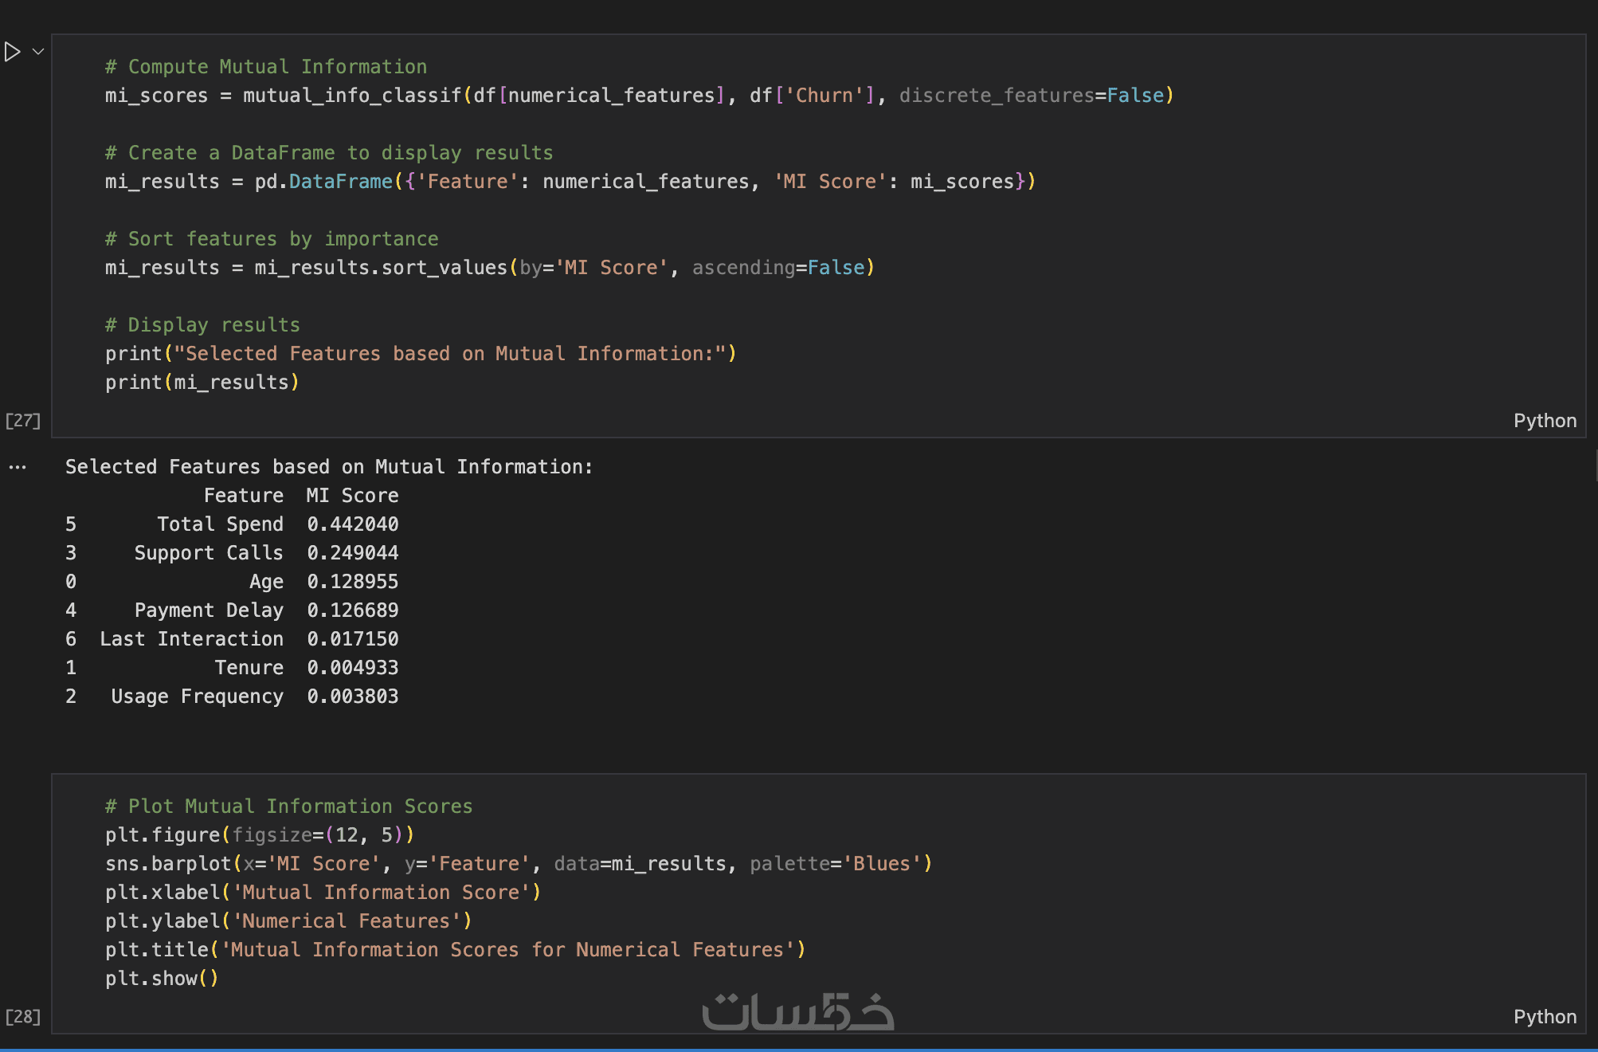Place cursor on mutual_info_classif function call

pos(352,96)
